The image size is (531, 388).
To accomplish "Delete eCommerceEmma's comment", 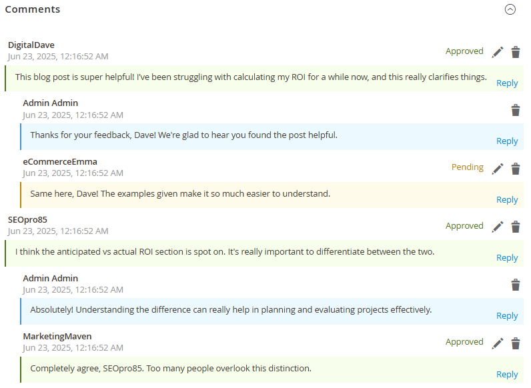I will coord(516,169).
